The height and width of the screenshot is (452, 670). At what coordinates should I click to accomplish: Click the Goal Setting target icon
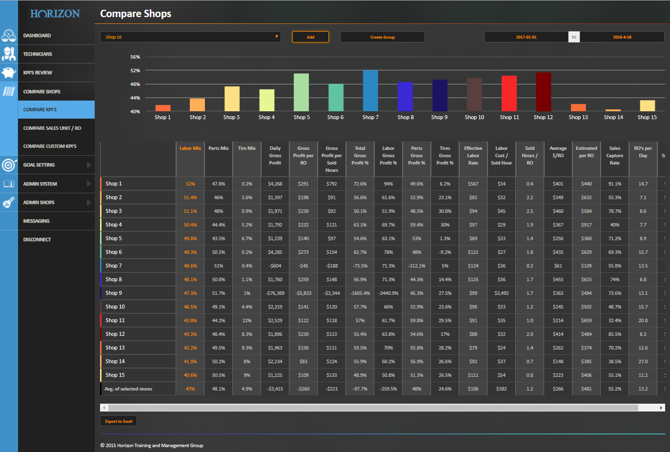pyautogui.click(x=9, y=165)
